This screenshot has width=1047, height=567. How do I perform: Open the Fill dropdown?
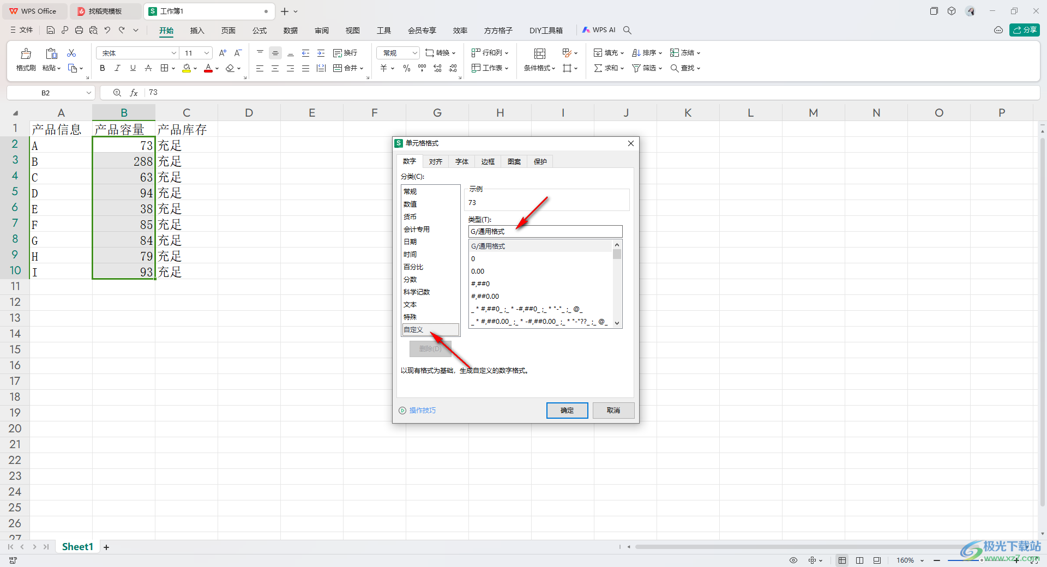click(609, 53)
